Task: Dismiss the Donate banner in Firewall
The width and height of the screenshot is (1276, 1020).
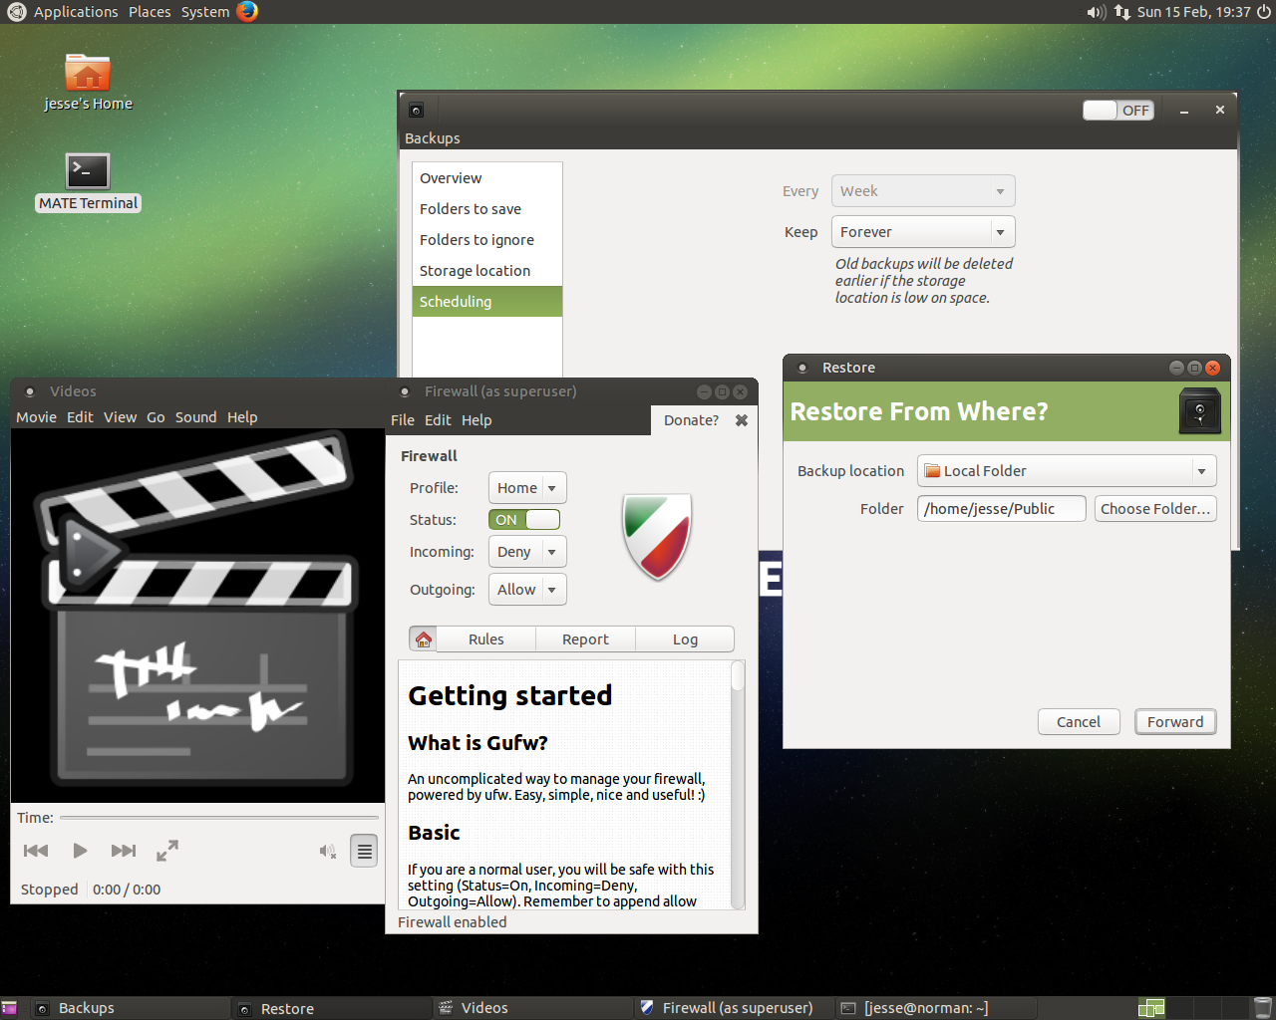Action: [x=742, y=420]
